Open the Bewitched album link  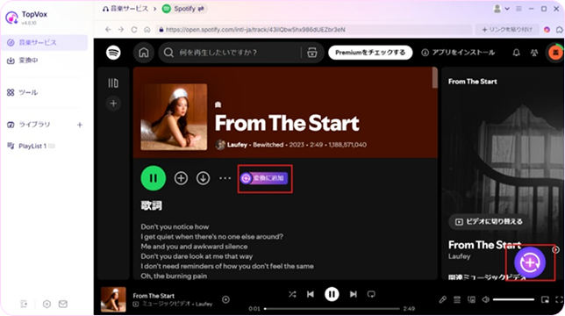coord(268,145)
